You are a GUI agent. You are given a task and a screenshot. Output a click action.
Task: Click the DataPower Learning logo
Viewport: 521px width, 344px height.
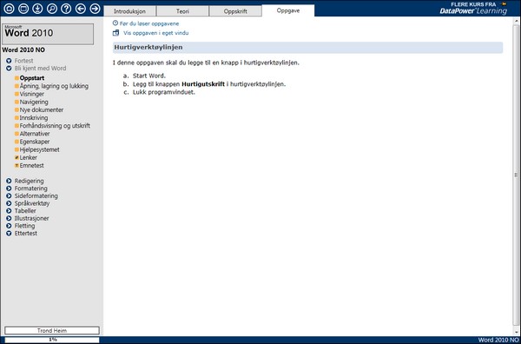pos(473,11)
